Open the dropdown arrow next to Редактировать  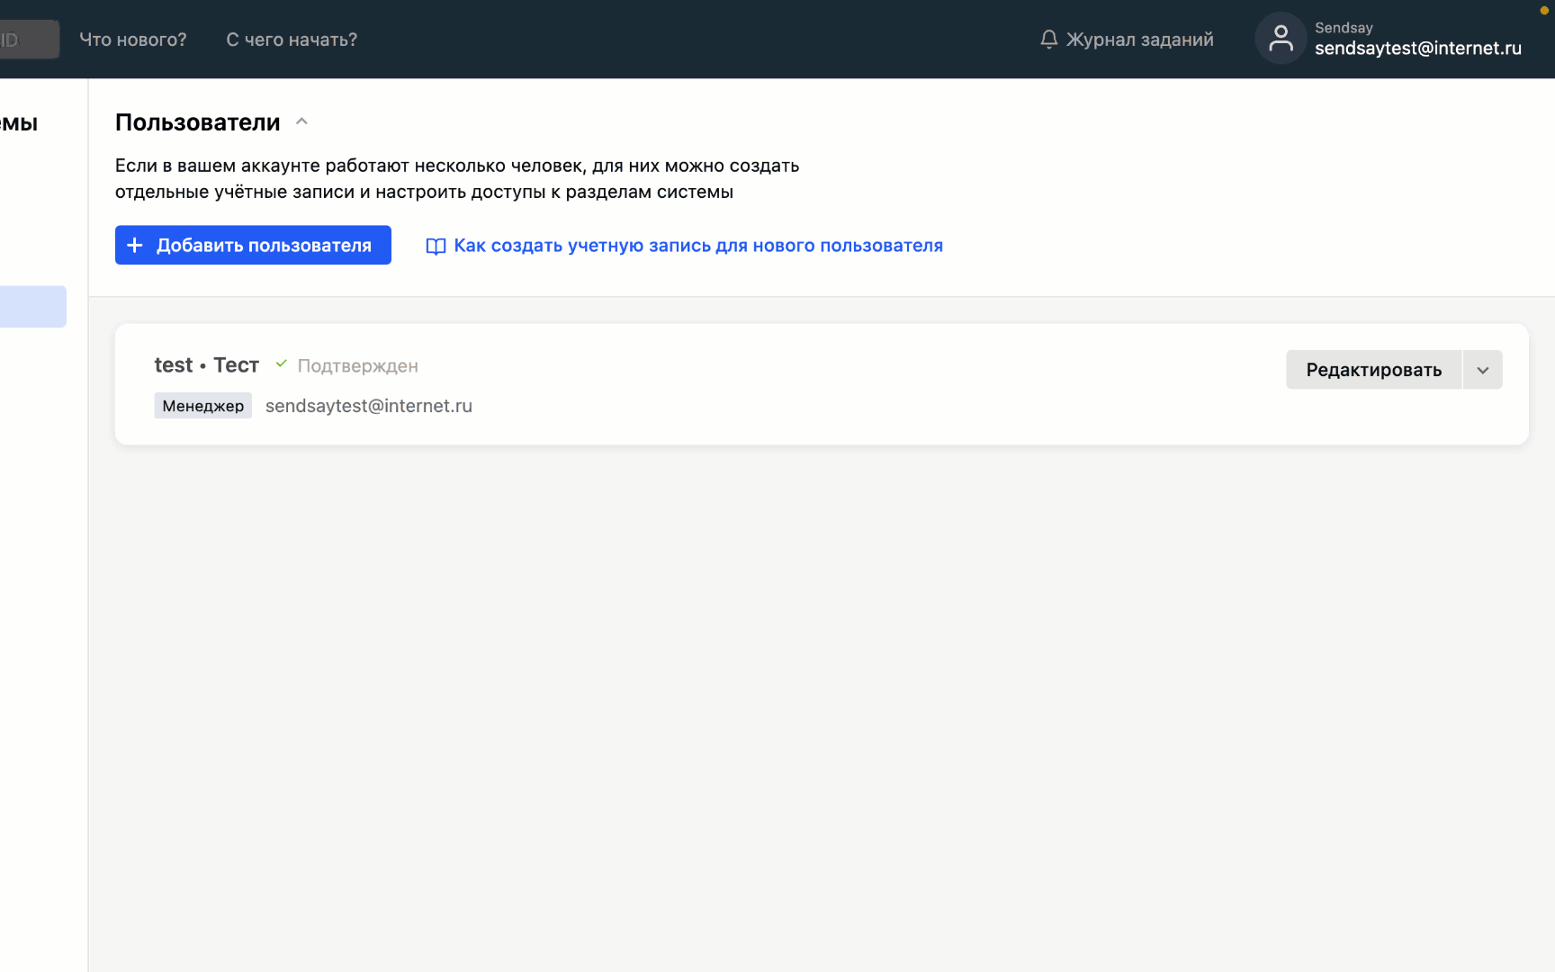pyautogui.click(x=1482, y=369)
